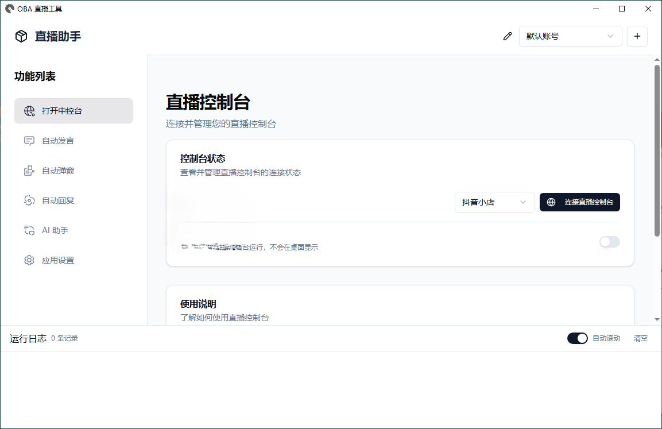Expand the 抖音小店 platform dropdown
This screenshot has width=662, height=429.
point(494,202)
